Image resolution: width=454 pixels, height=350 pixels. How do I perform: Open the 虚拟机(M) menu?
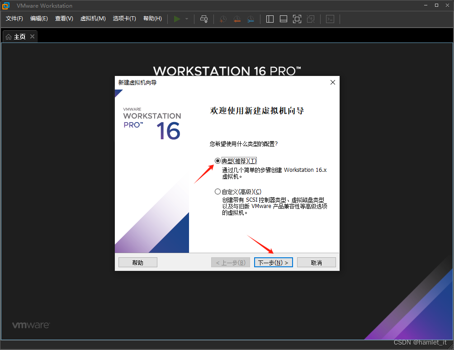click(x=93, y=19)
